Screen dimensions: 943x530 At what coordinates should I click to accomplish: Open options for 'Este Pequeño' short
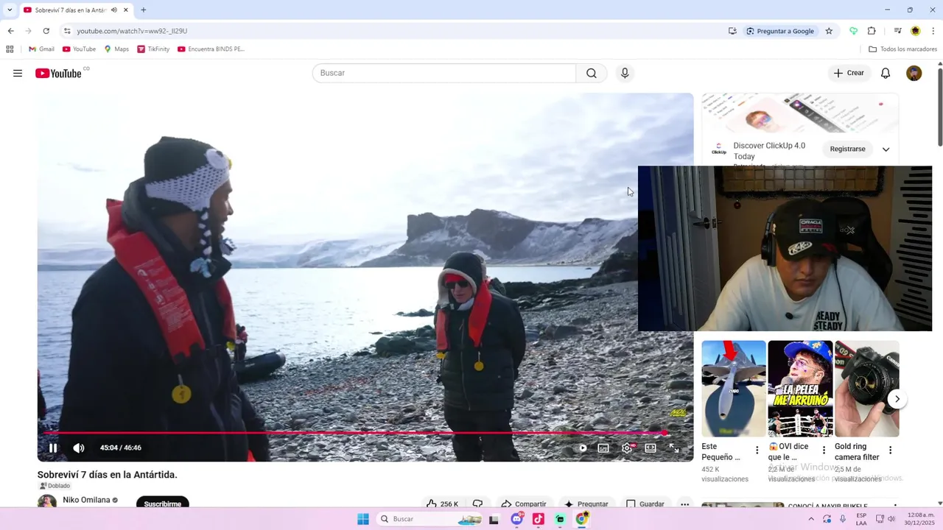tap(757, 451)
